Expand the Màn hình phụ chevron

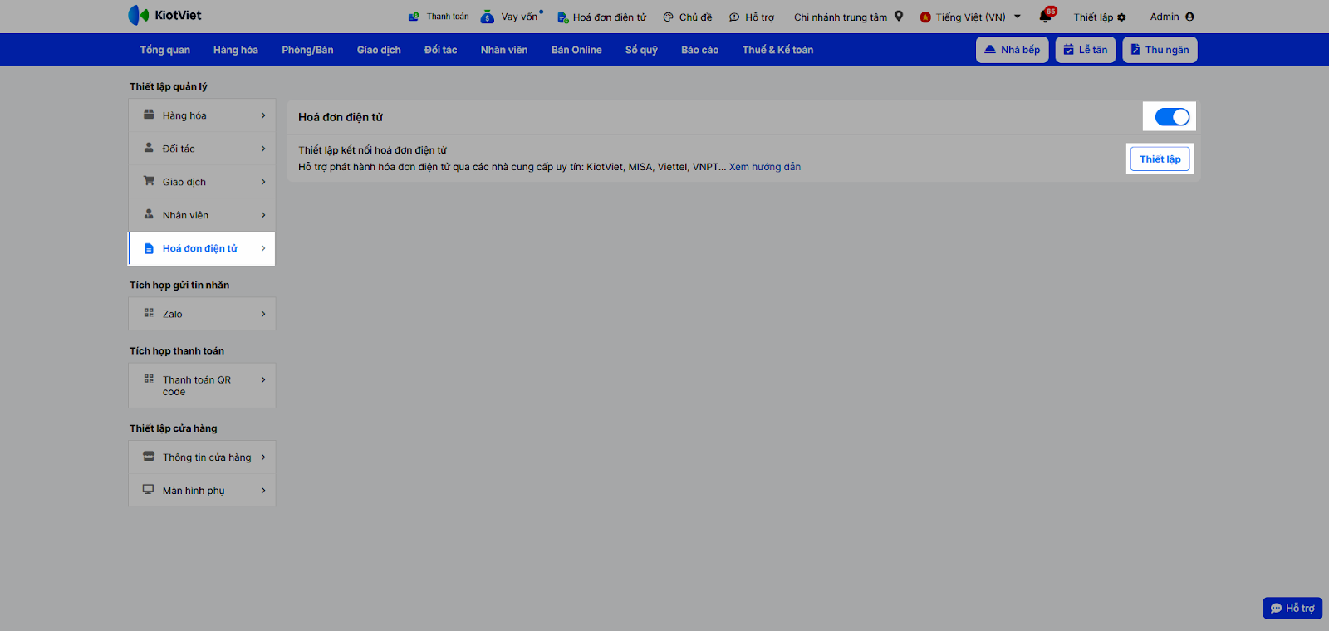[263, 491]
